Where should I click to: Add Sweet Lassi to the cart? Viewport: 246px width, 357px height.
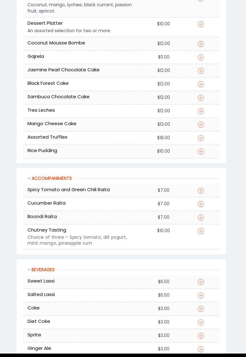click(x=201, y=282)
